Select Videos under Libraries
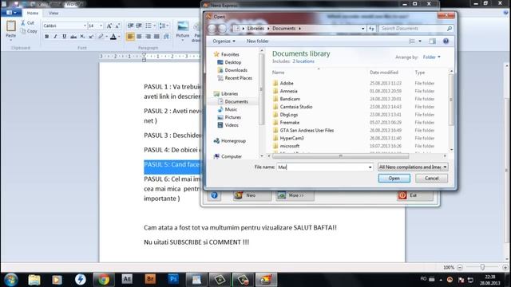This screenshot has height=287, width=511. click(232, 125)
